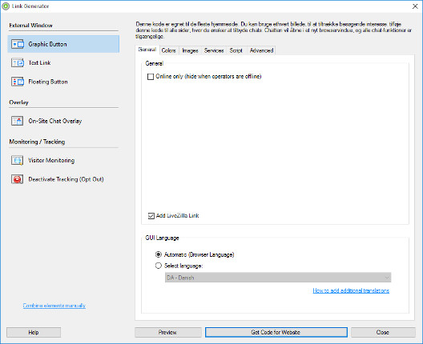The image size is (423, 344).
Task: Choose the Select language radio button
Action: (x=159, y=266)
